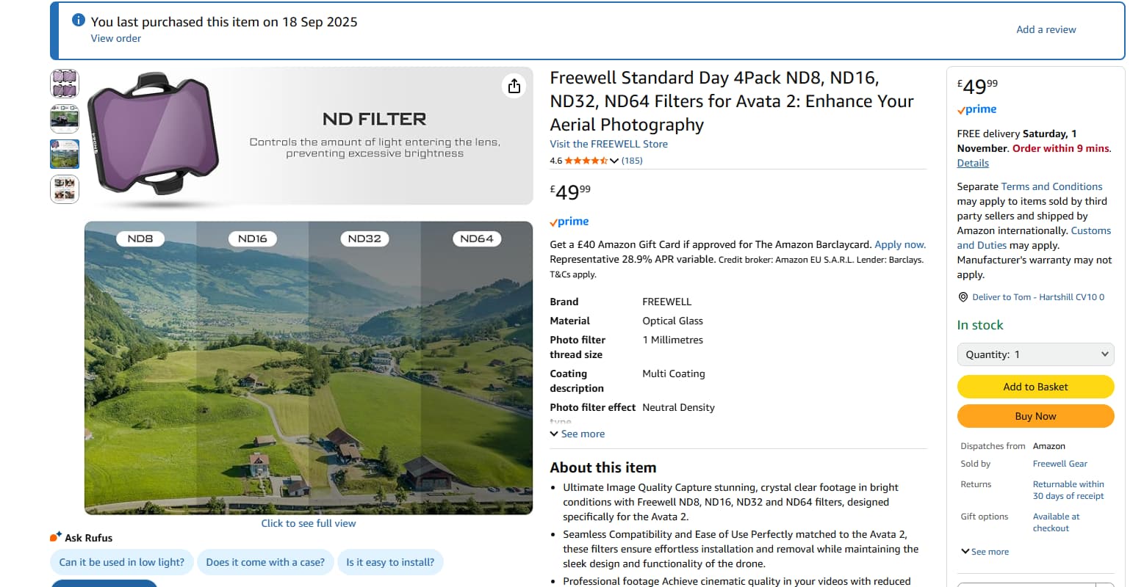Click the location pin delivery icon
This screenshot has width=1144, height=587.
(x=963, y=297)
